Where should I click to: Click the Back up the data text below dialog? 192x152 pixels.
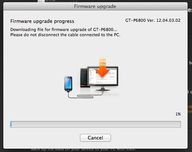[83, 150]
